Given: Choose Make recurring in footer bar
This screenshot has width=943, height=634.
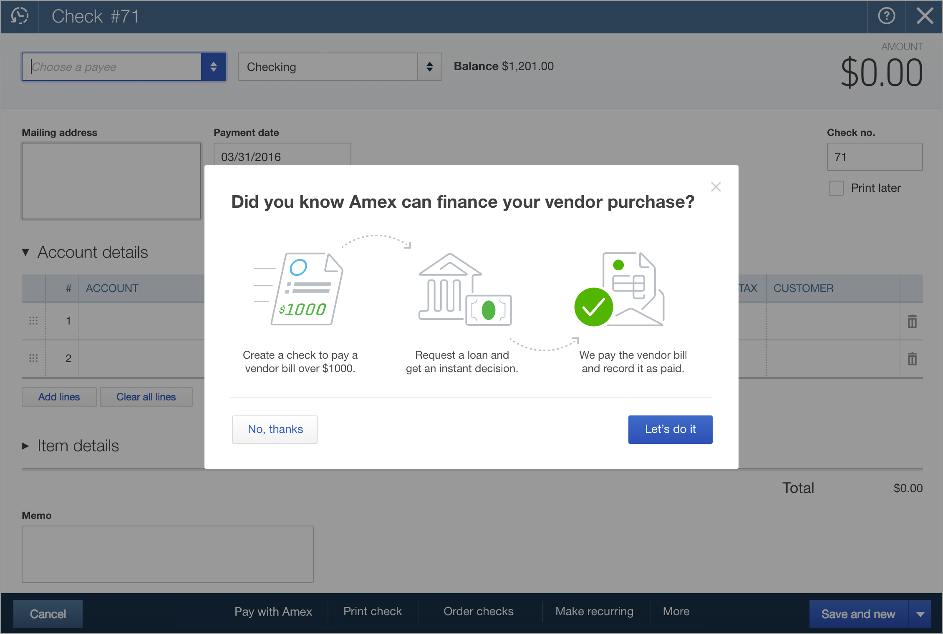Looking at the screenshot, I should click(x=594, y=611).
